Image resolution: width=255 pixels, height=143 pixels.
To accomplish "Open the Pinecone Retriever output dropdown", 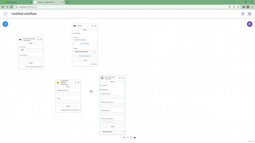I will [112, 131].
